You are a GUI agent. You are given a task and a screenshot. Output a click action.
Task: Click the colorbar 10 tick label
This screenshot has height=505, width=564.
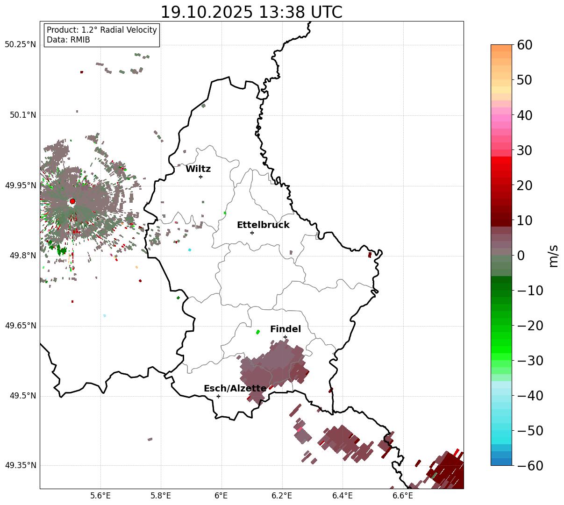click(x=524, y=220)
